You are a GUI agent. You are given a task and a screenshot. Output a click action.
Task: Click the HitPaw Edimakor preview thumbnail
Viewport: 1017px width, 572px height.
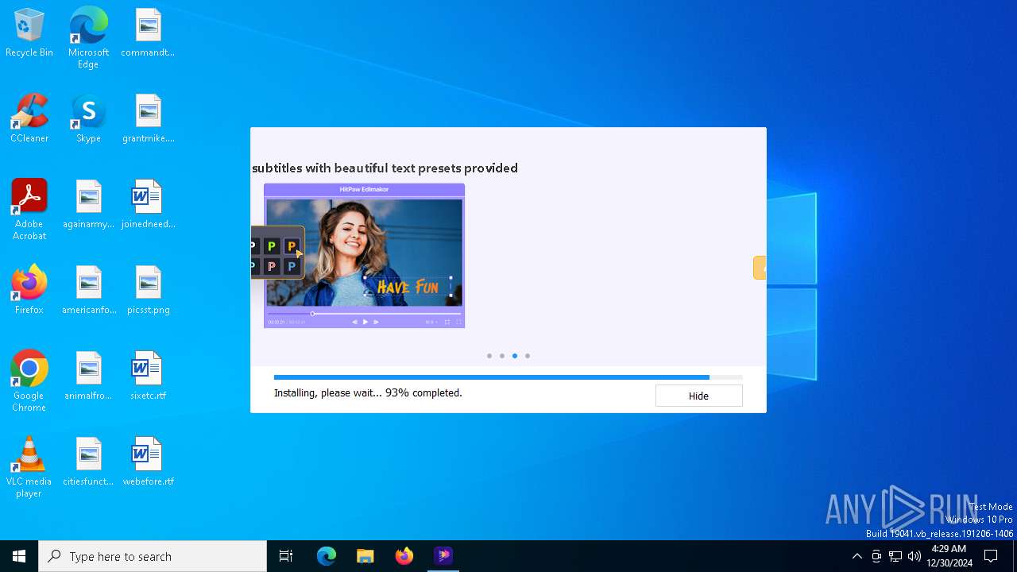pyautogui.click(x=364, y=256)
